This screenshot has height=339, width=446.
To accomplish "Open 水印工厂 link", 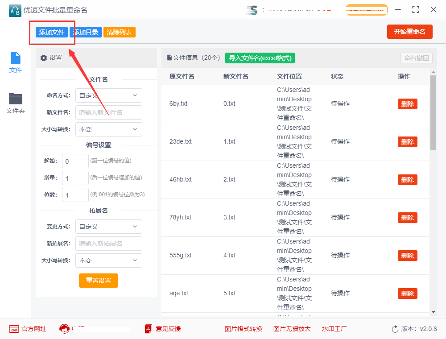I will tap(334, 329).
